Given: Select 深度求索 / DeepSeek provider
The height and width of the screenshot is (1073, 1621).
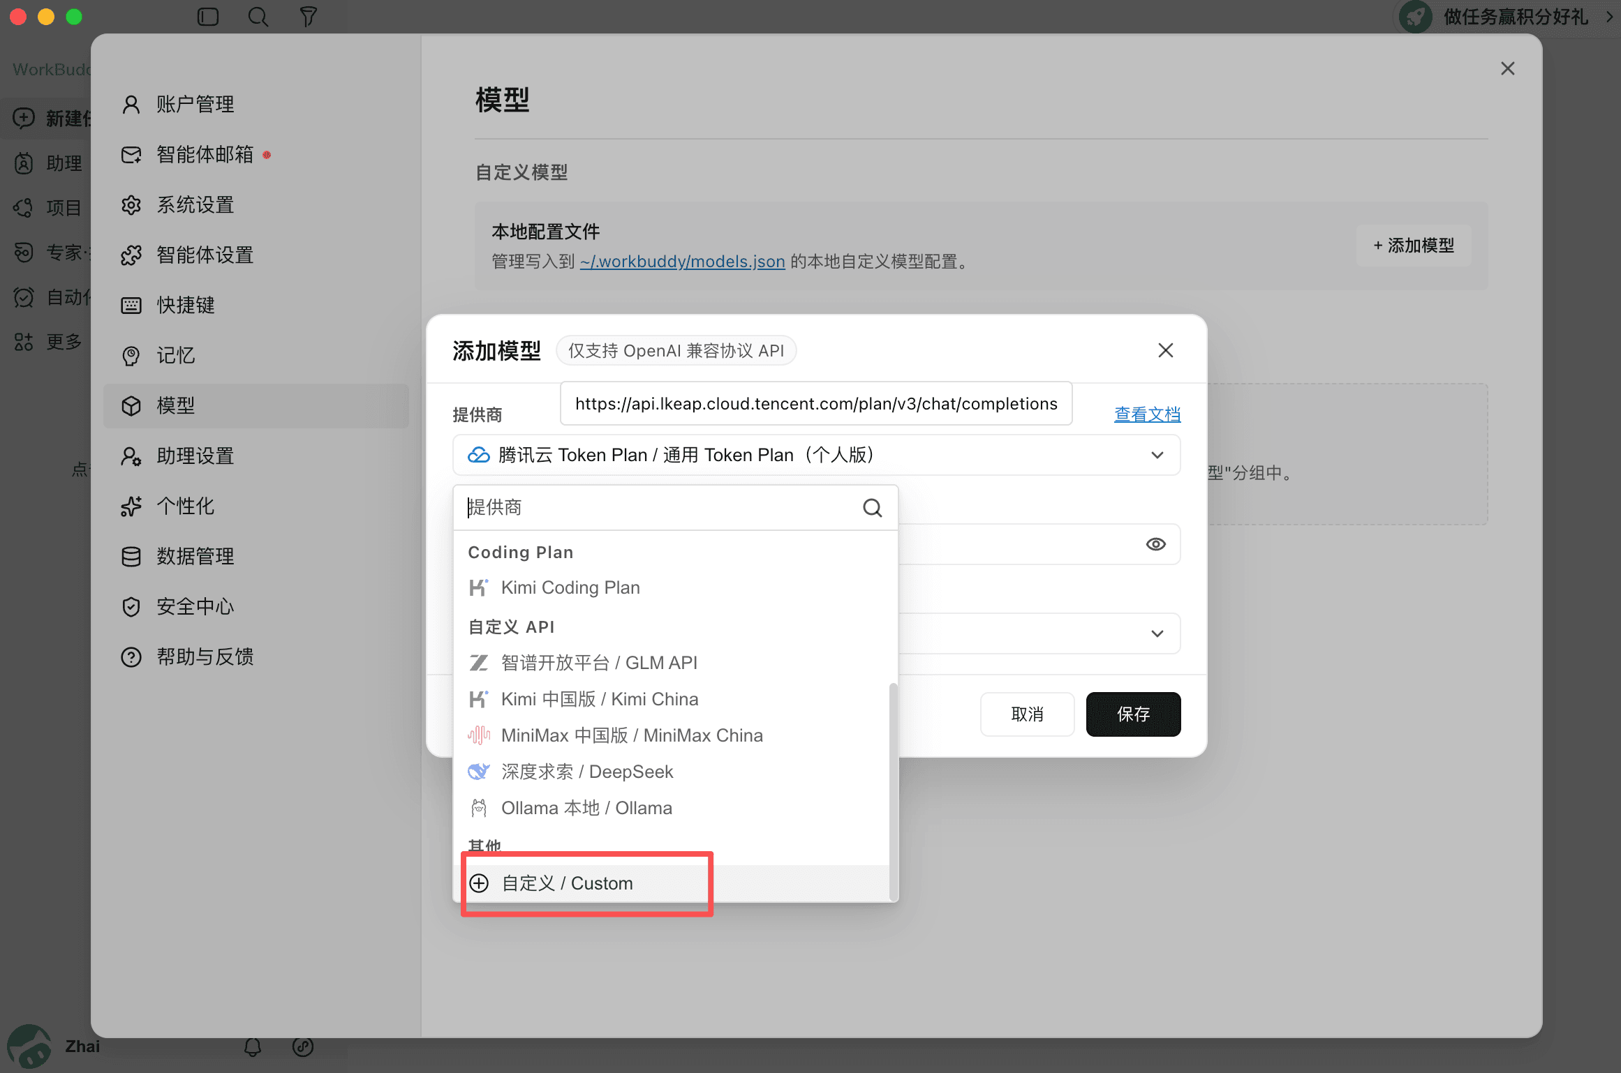Looking at the screenshot, I should [672, 772].
